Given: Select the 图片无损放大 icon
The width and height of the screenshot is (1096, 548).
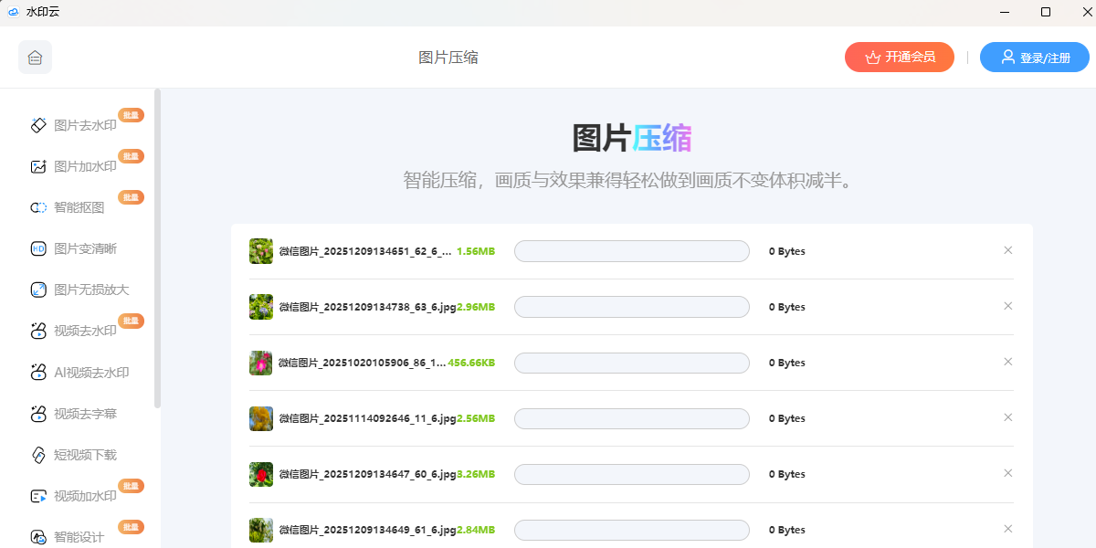Looking at the screenshot, I should coord(38,290).
